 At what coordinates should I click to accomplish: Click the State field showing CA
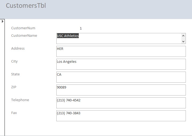(121, 77)
